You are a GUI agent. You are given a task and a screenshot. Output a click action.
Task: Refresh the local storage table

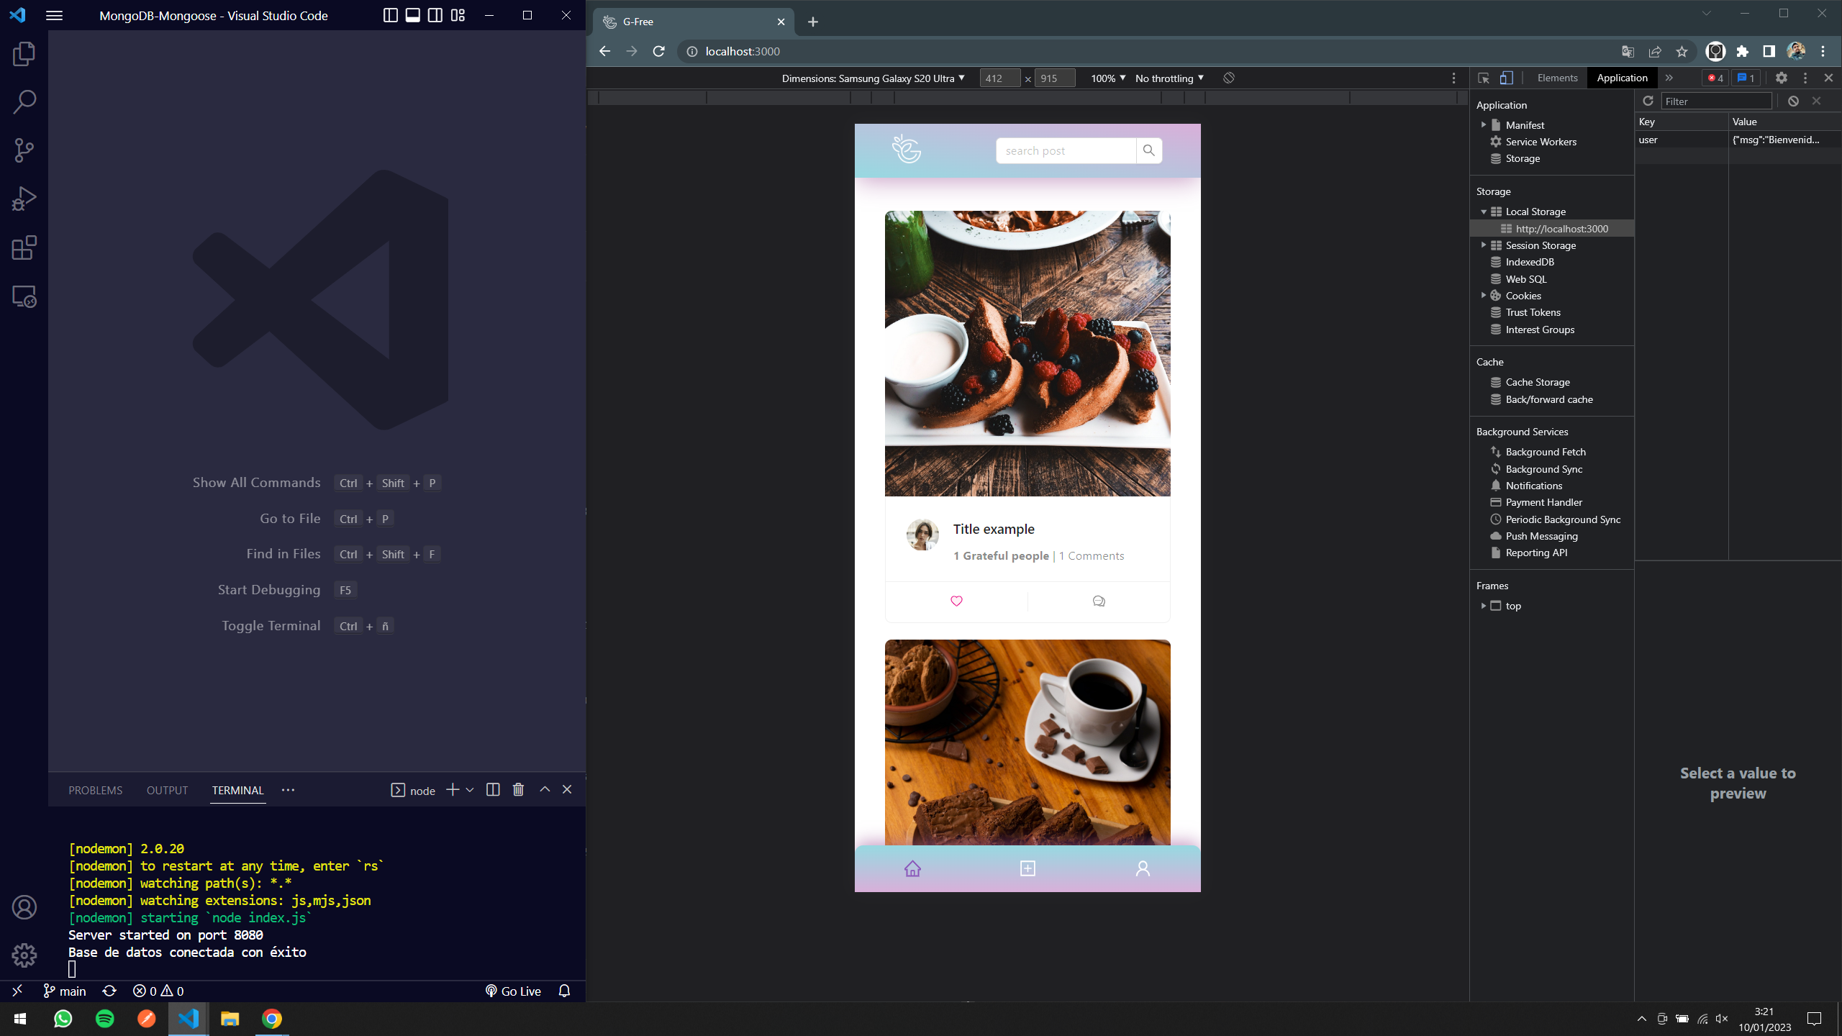click(1648, 101)
